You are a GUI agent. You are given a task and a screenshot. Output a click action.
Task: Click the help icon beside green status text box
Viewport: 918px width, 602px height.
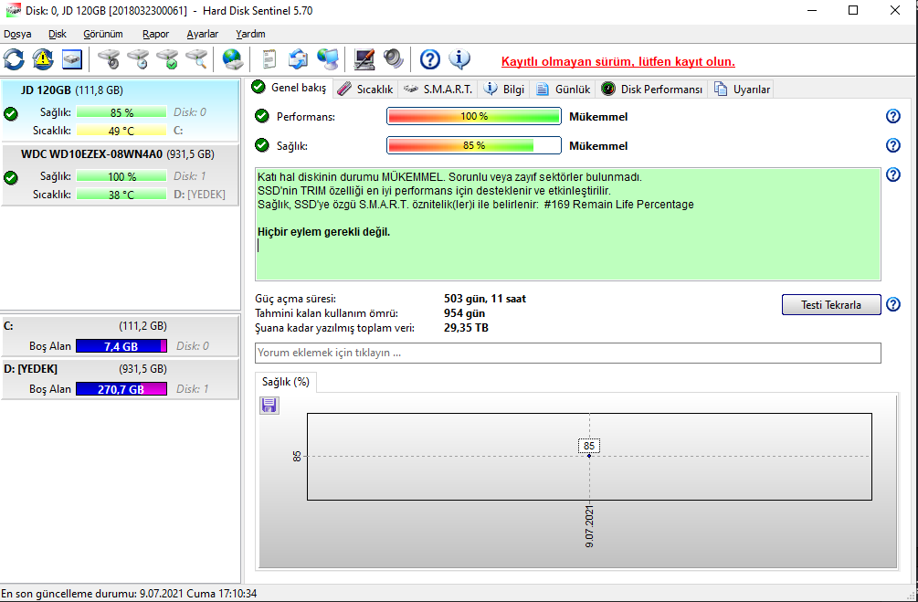point(892,174)
